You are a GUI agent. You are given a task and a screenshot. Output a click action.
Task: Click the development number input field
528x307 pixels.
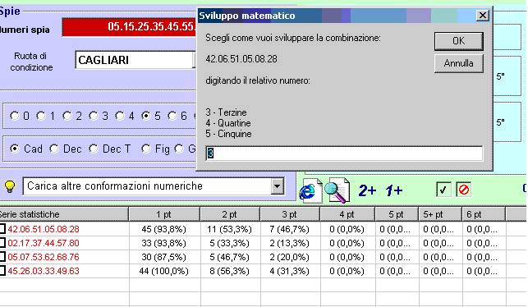click(344, 153)
